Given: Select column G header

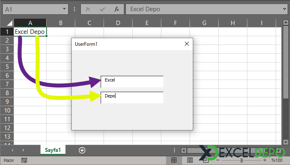Looking at the screenshot, I should pos(204,23).
